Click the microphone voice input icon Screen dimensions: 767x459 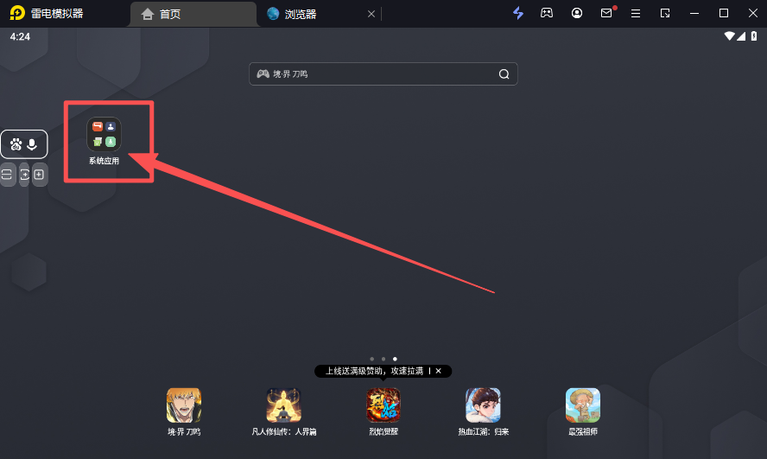point(32,144)
